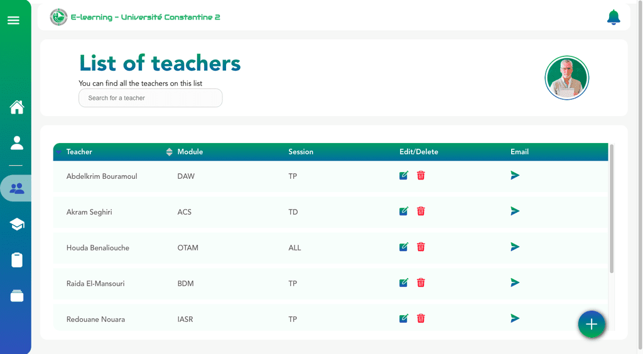Add a new teacher with plus button
Image resolution: width=643 pixels, height=354 pixels.
pyautogui.click(x=592, y=324)
